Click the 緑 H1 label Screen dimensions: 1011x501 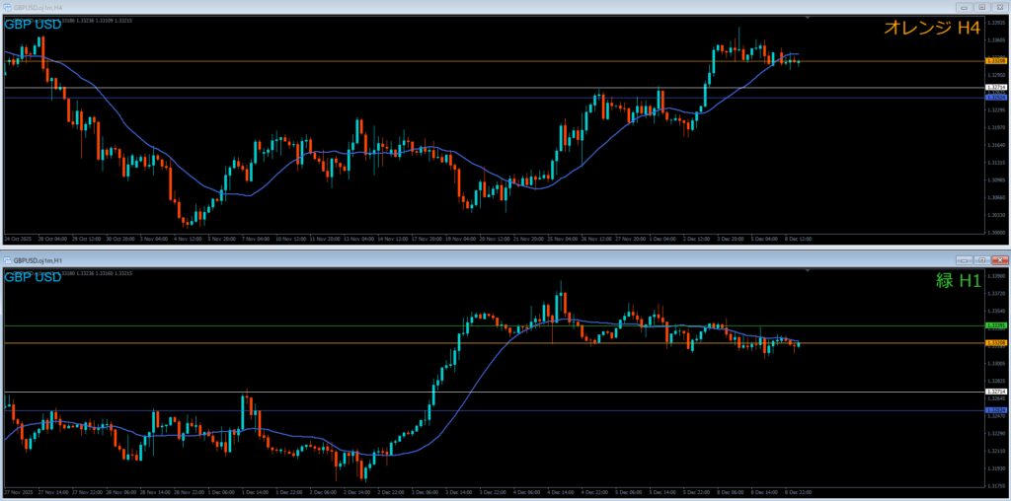click(x=959, y=280)
